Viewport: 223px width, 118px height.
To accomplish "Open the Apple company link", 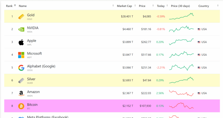I will click(31, 41).
